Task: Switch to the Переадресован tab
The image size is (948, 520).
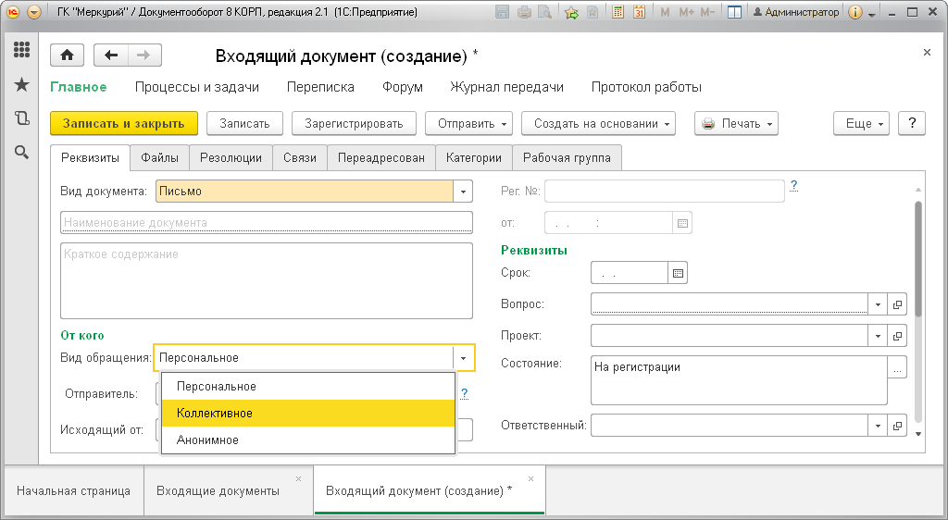Action: click(x=381, y=157)
